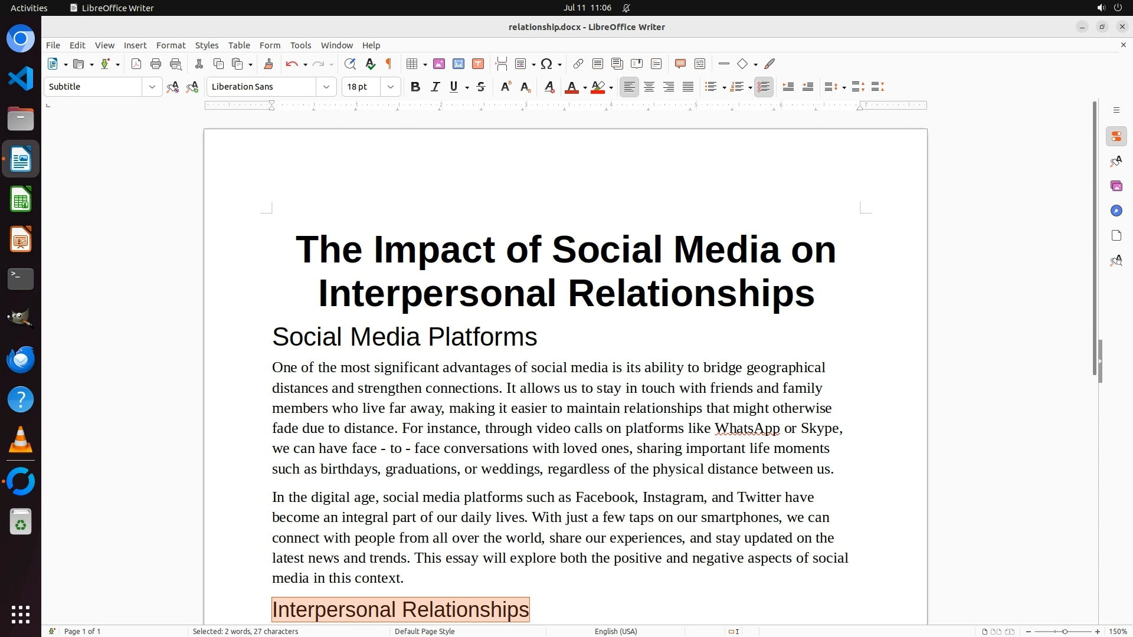Expand the paragraph style dropdown

coord(152,87)
